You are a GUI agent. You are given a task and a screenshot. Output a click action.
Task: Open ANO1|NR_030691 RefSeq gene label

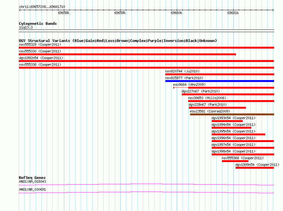(32, 189)
